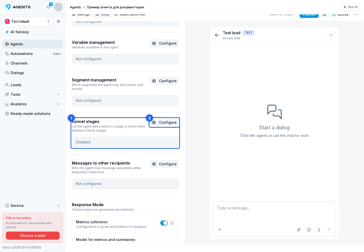Open the notifications bell
The width and height of the screenshot is (364, 252).
pos(48,7)
